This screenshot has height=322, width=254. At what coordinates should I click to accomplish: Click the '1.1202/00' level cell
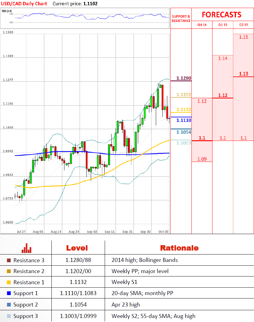78,271
